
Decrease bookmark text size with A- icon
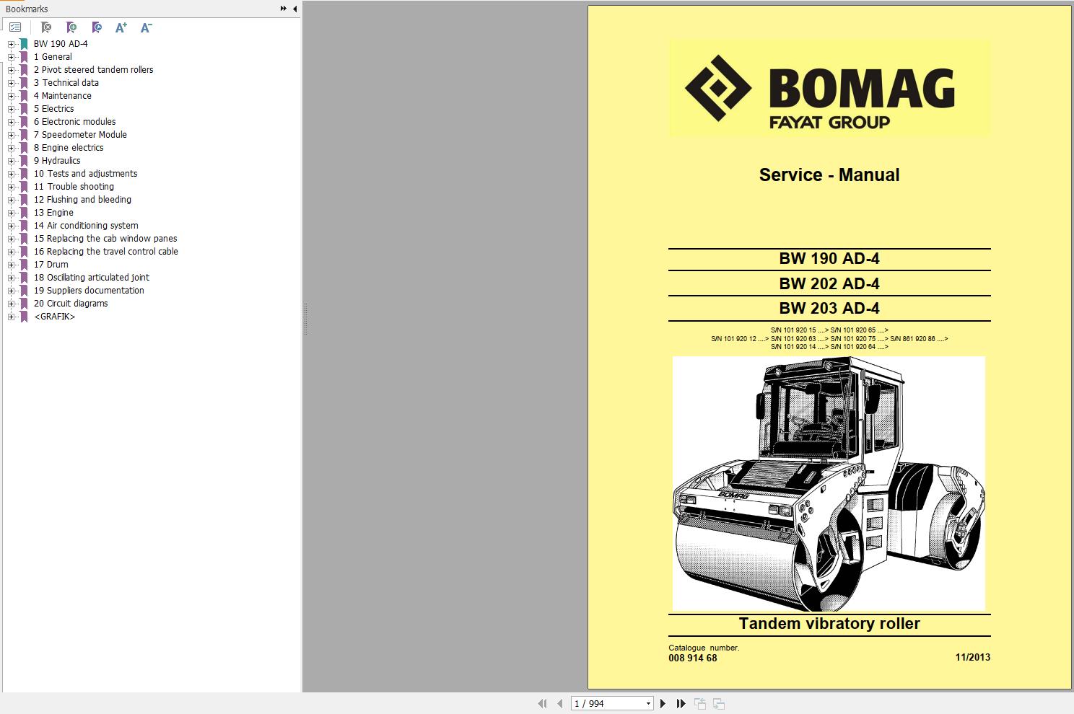coord(146,27)
